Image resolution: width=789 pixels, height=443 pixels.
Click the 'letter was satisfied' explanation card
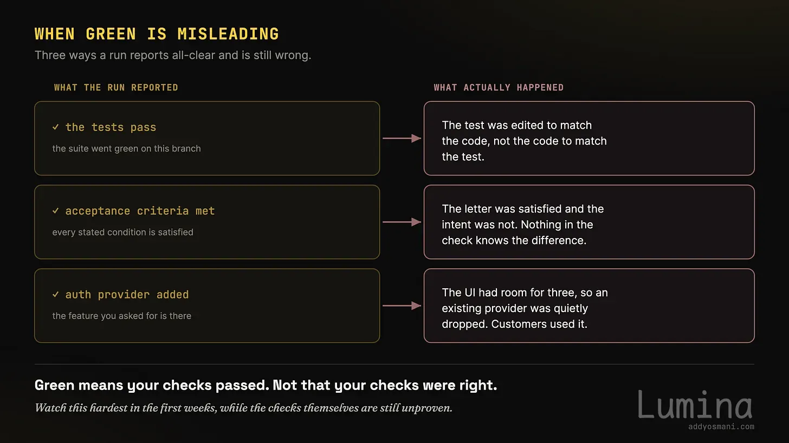(x=589, y=222)
